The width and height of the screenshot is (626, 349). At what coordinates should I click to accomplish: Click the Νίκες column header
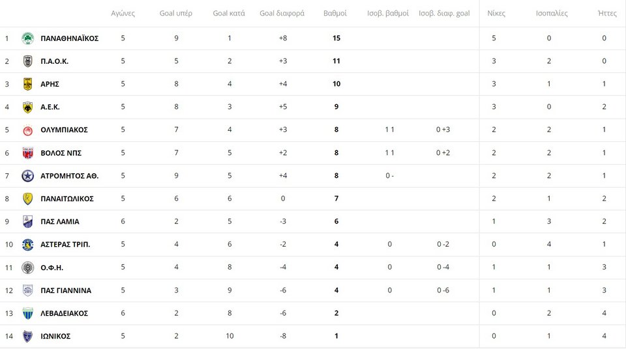click(496, 13)
